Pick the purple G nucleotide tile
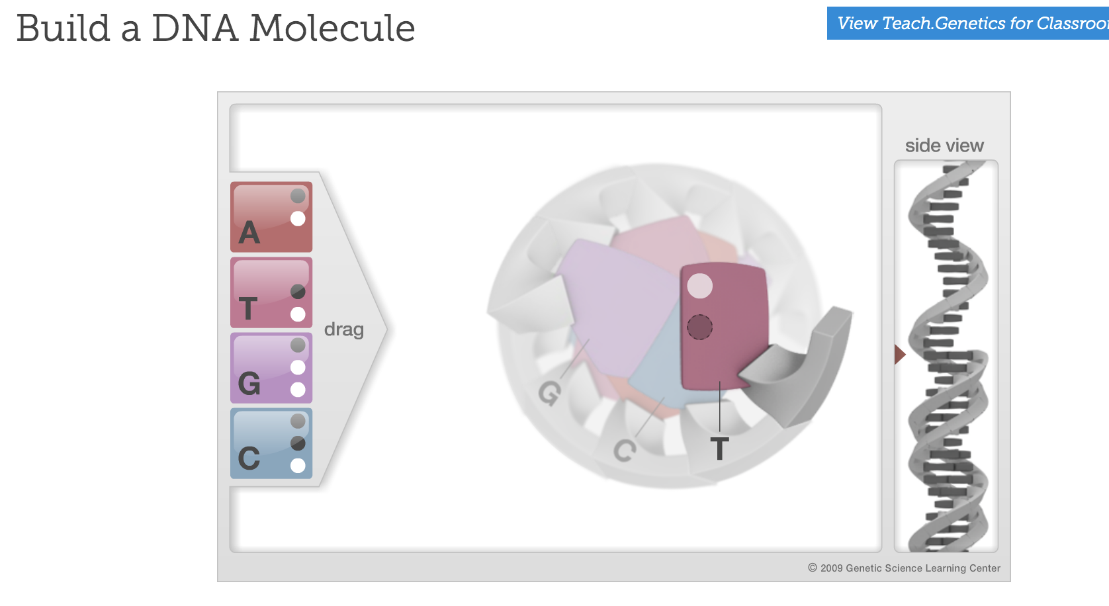This screenshot has width=1109, height=606. pos(271,368)
